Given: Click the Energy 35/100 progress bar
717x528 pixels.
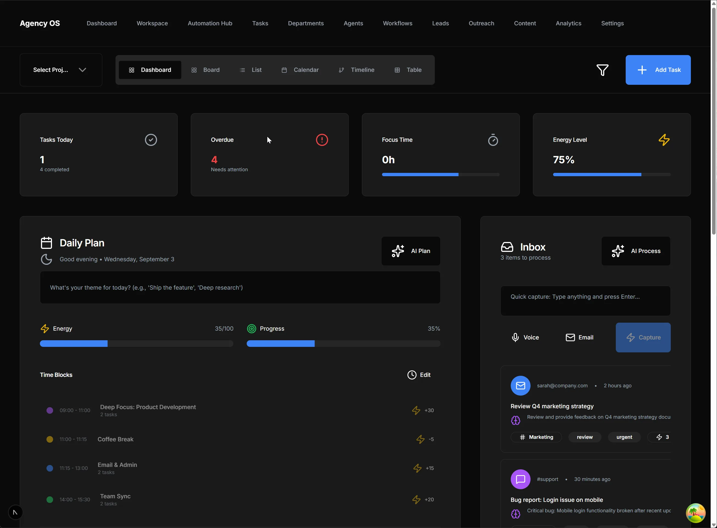Looking at the screenshot, I should (137, 344).
